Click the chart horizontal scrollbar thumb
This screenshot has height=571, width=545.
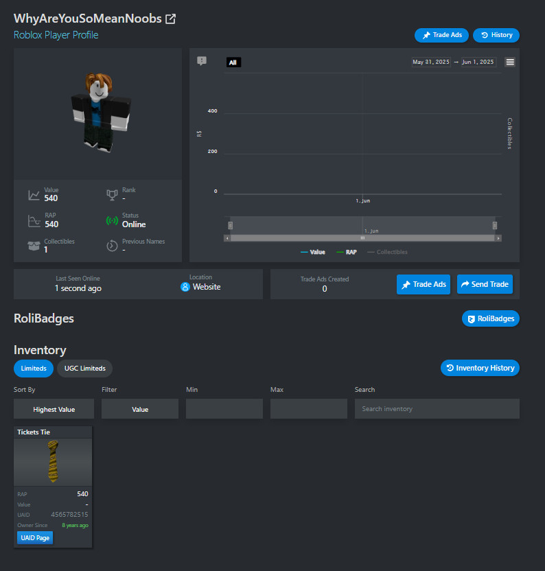click(x=362, y=238)
